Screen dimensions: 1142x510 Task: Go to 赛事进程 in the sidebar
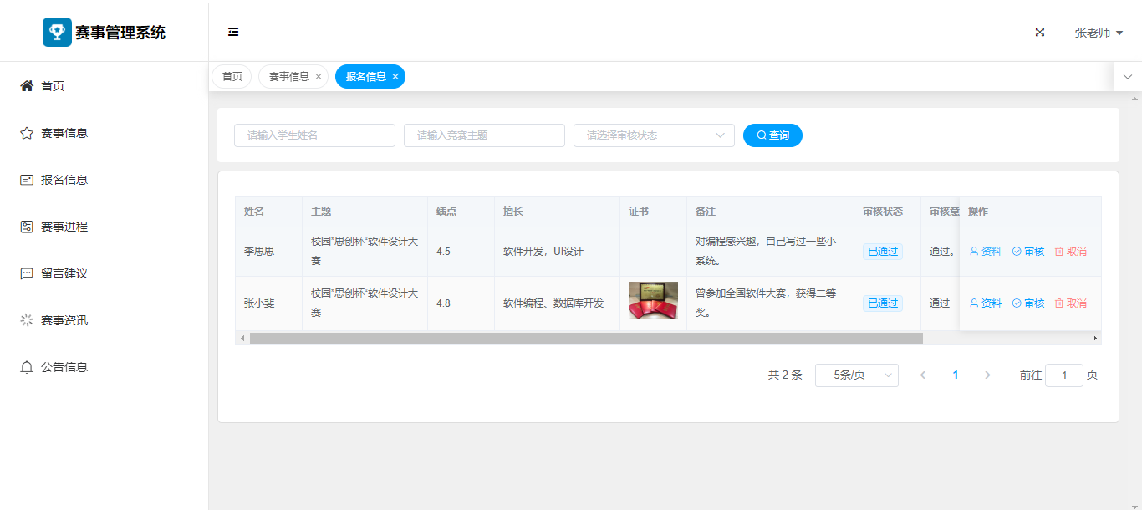point(64,227)
